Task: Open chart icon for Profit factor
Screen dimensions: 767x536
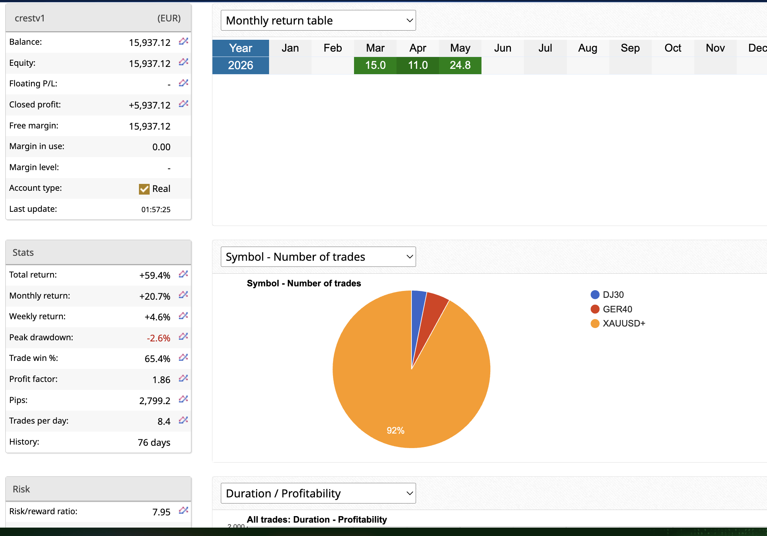Action: point(184,378)
